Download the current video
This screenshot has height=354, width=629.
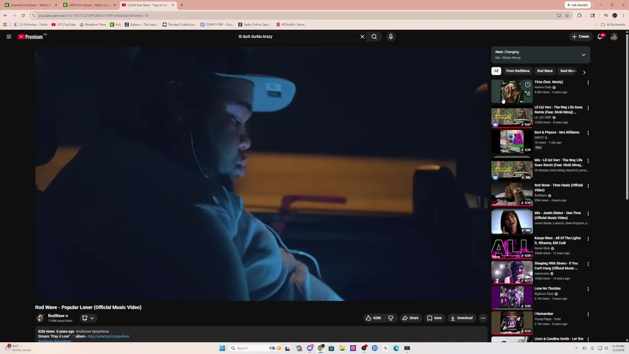(x=461, y=318)
